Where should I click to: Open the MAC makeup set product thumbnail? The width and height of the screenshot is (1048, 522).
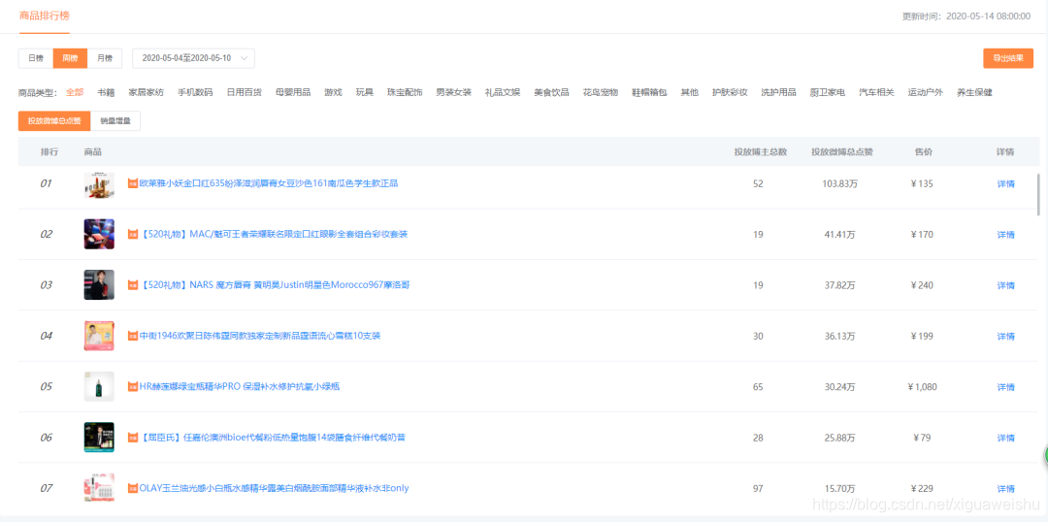[x=99, y=234]
